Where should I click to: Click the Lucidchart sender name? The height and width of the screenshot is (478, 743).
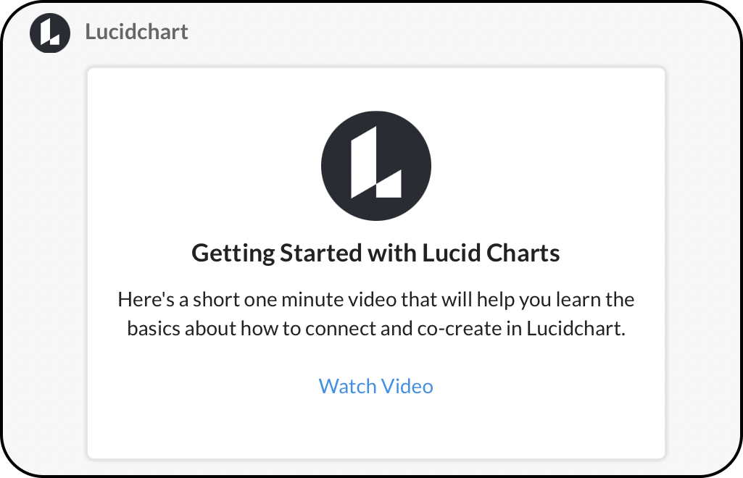click(x=136, y=32)
